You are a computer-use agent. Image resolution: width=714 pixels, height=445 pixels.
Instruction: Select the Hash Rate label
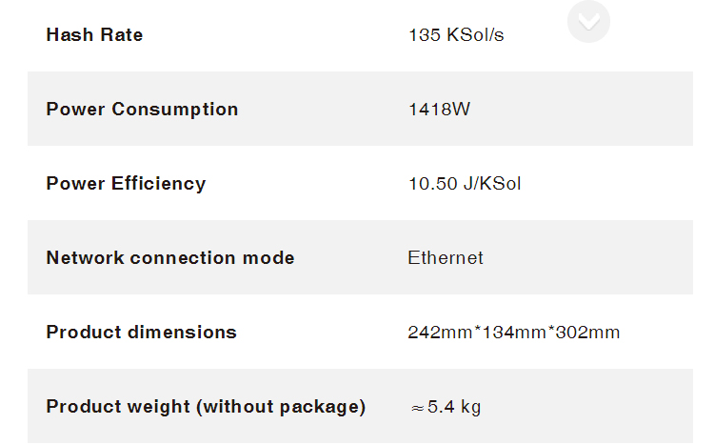tap(94, 35)
